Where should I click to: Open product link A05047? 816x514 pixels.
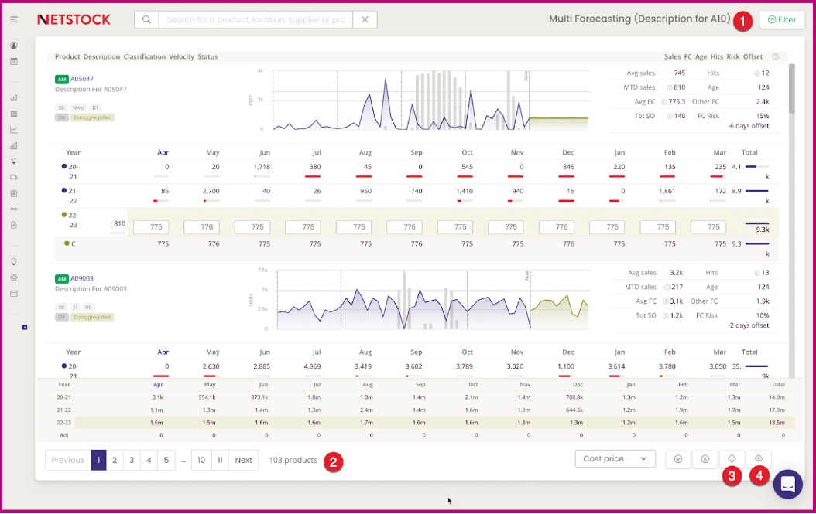[x=82, y=79]
